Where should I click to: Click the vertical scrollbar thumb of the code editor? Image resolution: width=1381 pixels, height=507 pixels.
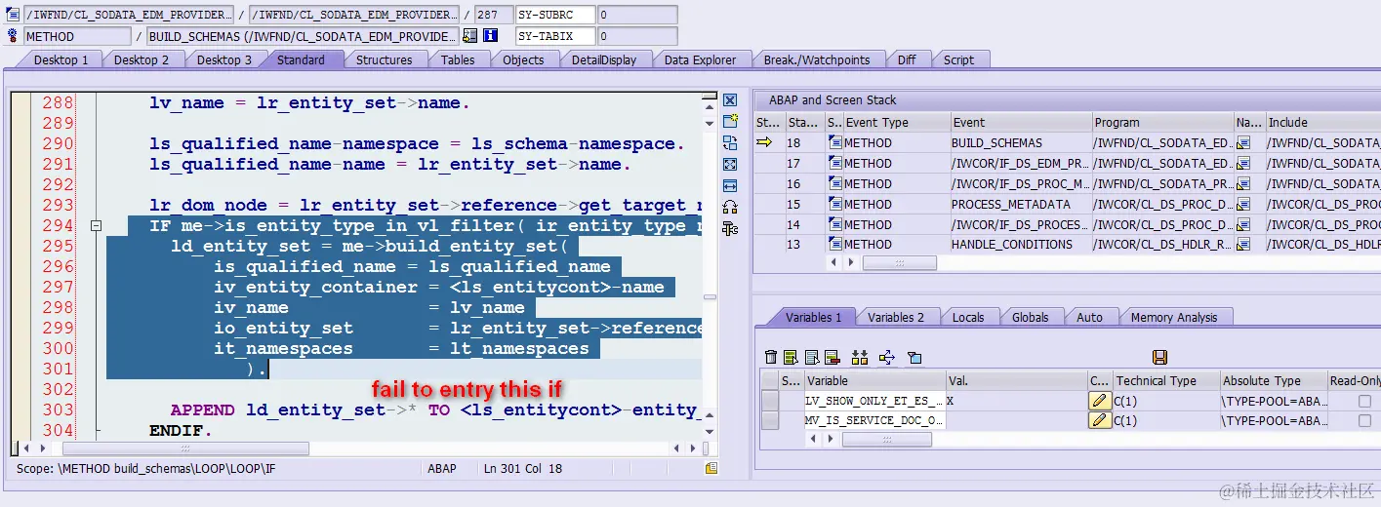710,298
